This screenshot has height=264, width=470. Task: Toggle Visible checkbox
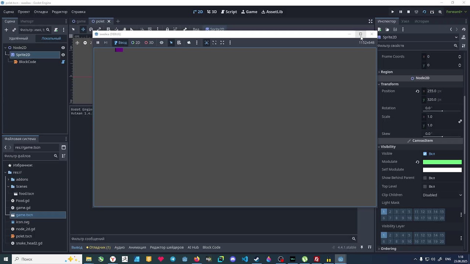tap(425, 154)
